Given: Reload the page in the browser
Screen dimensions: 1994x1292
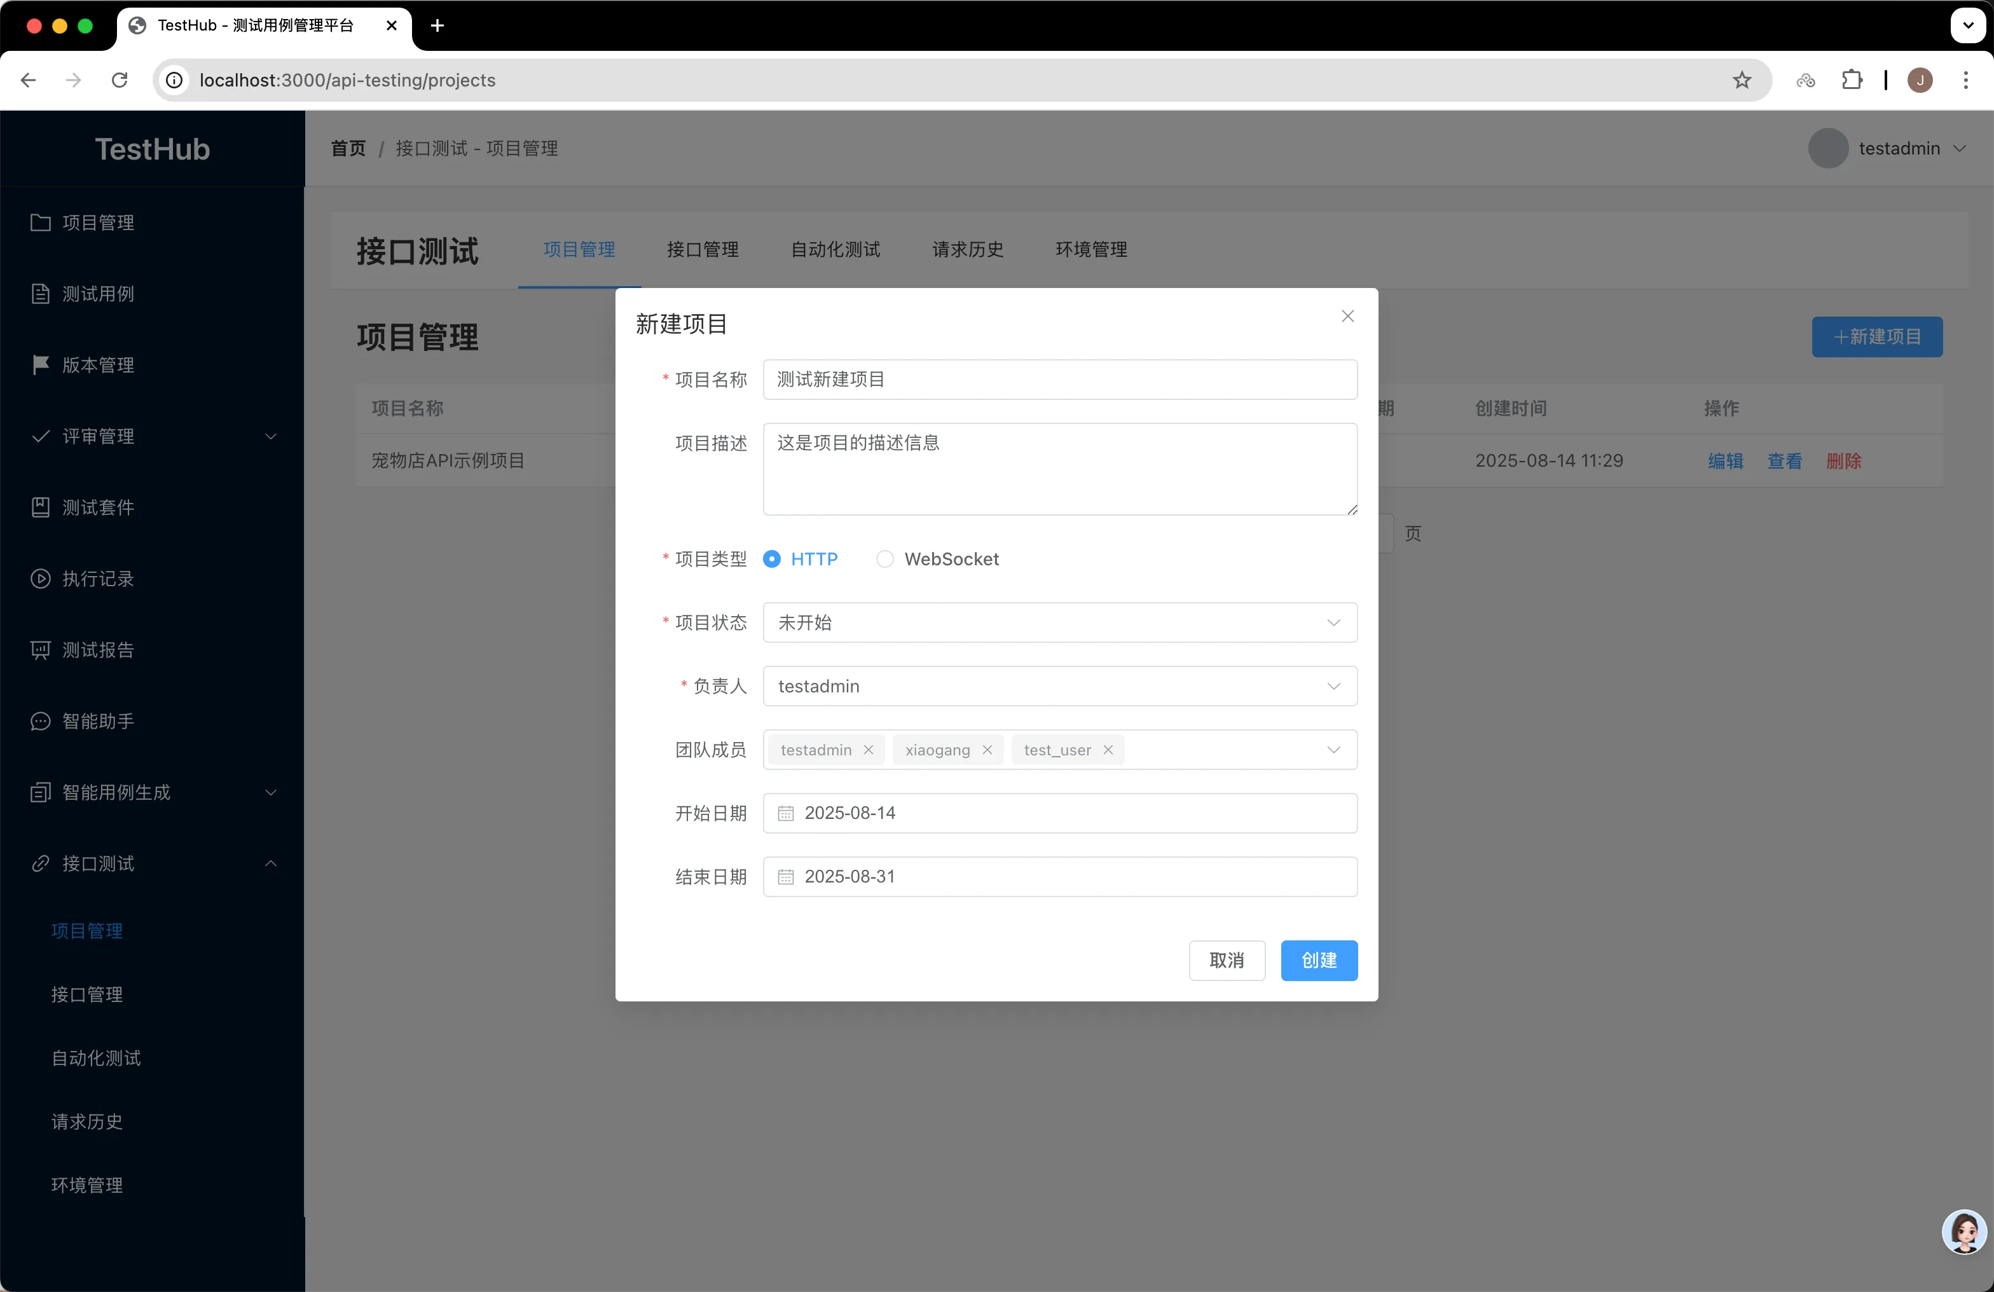Looking at the screenshot, I should coord(120,81).
